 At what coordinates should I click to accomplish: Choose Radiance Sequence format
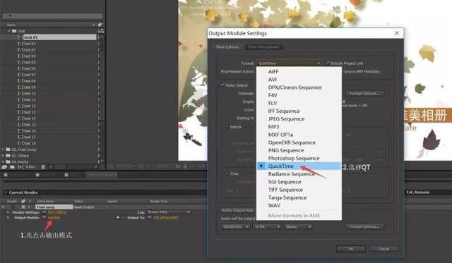point(291,174)
